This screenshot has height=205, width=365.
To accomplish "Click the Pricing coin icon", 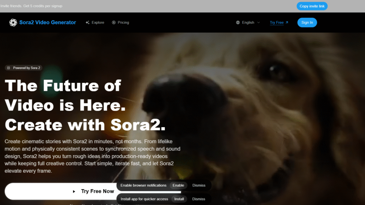I will coord(114,23).
